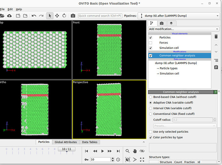Screen dimensions: 222x165
Task: Undo the last action
Action: click(x=34, y=16)
